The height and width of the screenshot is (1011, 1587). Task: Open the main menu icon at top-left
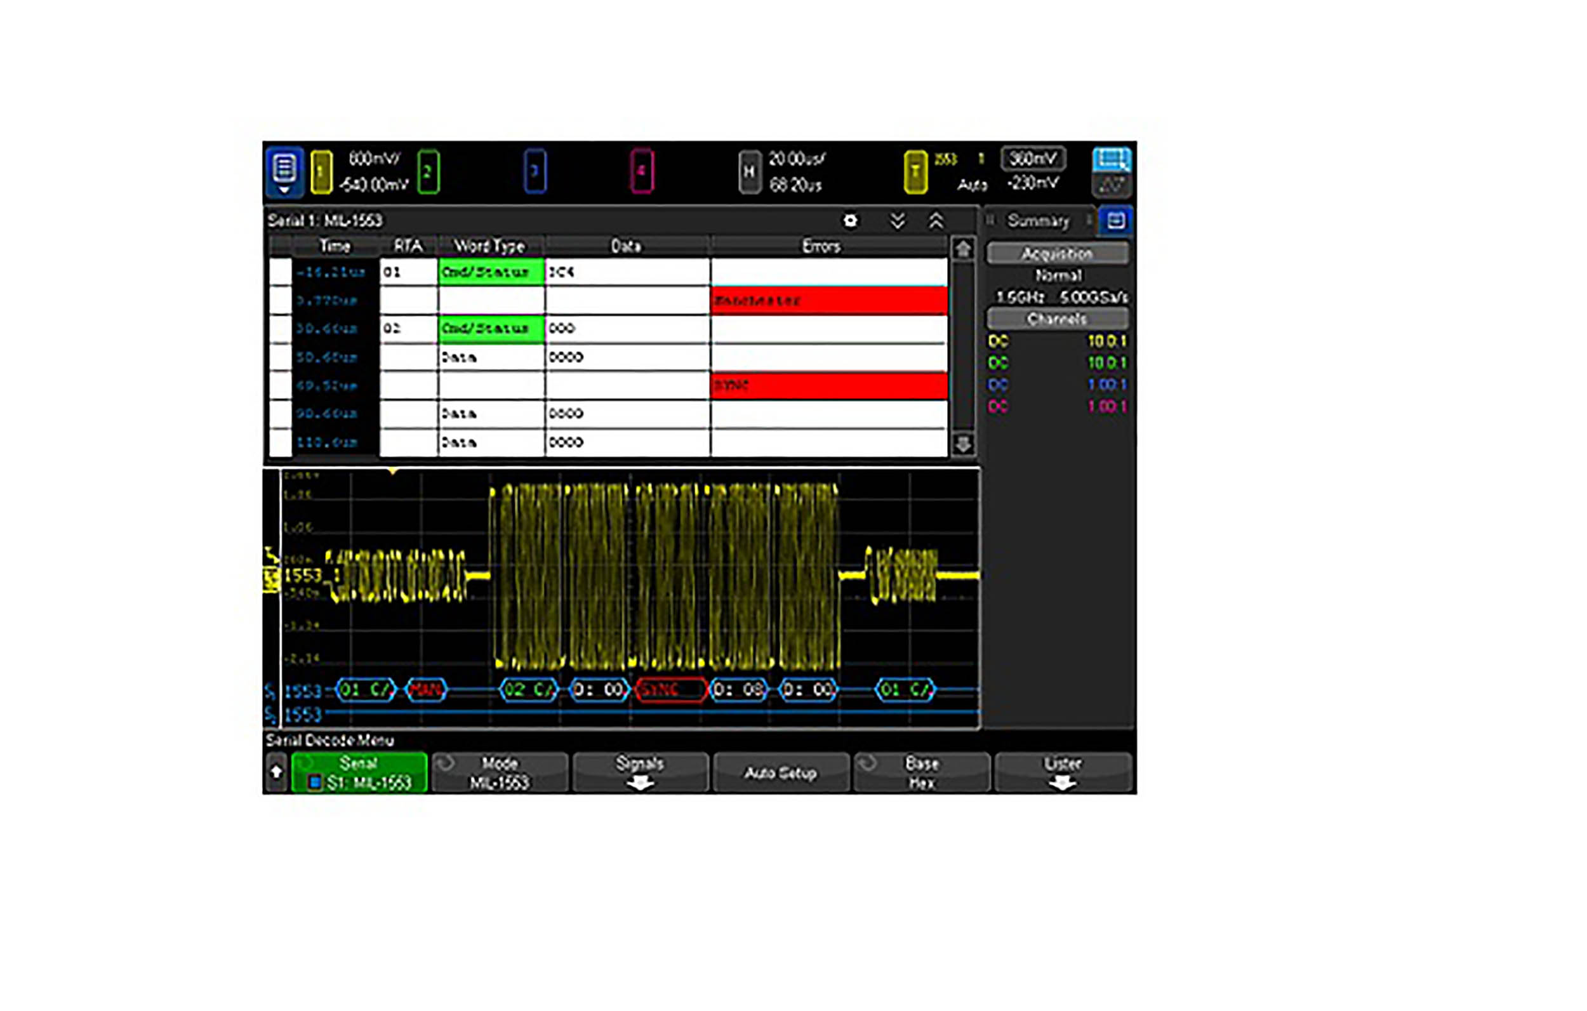point(284,171)
